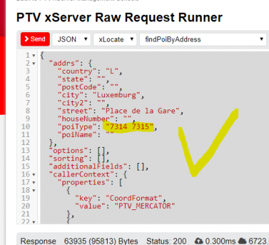Click the Status: 200 response text

(166, 241)
